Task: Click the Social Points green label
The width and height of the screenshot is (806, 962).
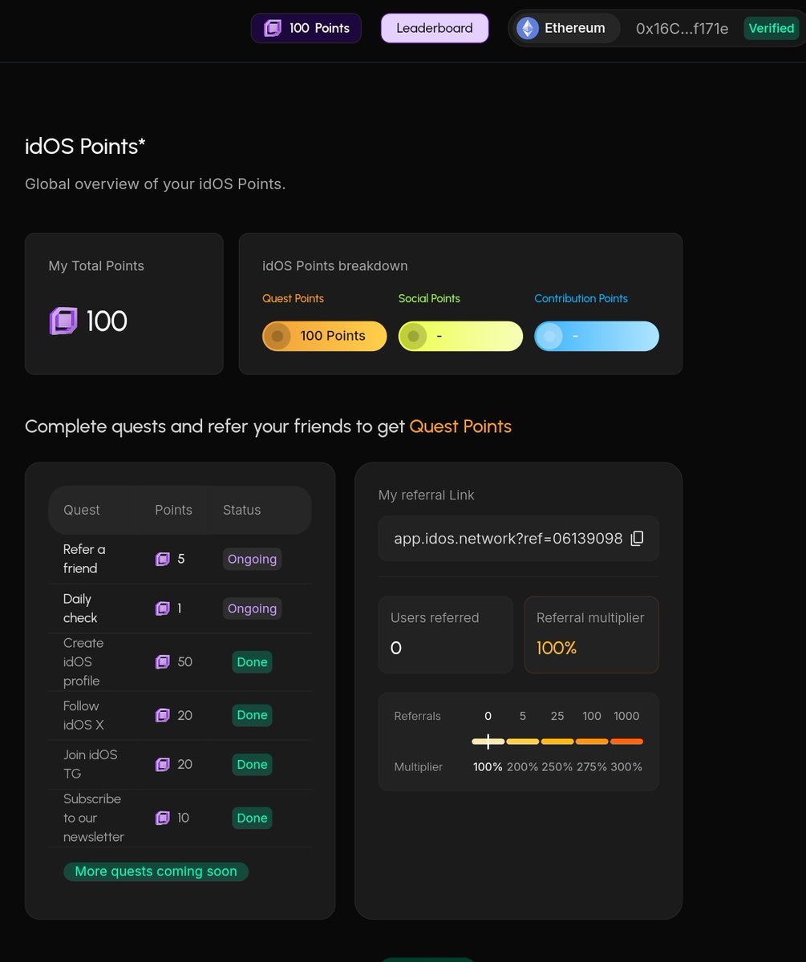Action: [429, 298]
